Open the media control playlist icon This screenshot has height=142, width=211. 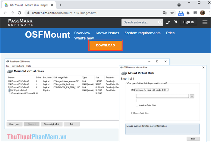(x=195, y=13)
